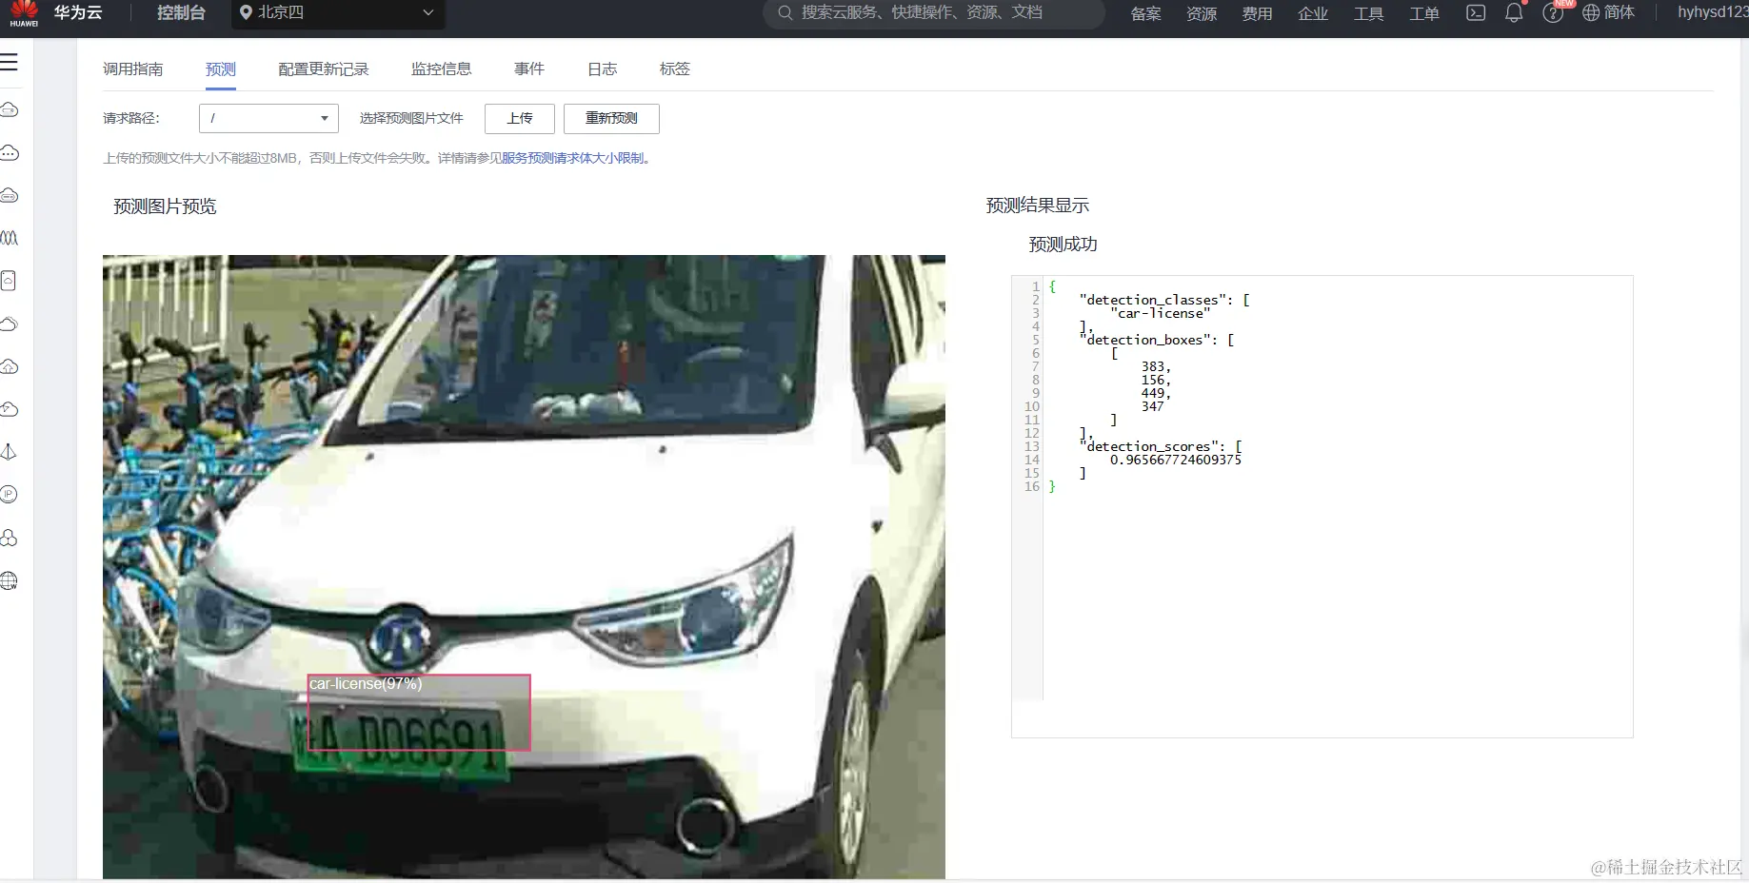The height and width of the screenshot is (883, 1749).
Task: Open the 配置更新记录 tab
Action: pyautogui.click(x=324, y=69)
